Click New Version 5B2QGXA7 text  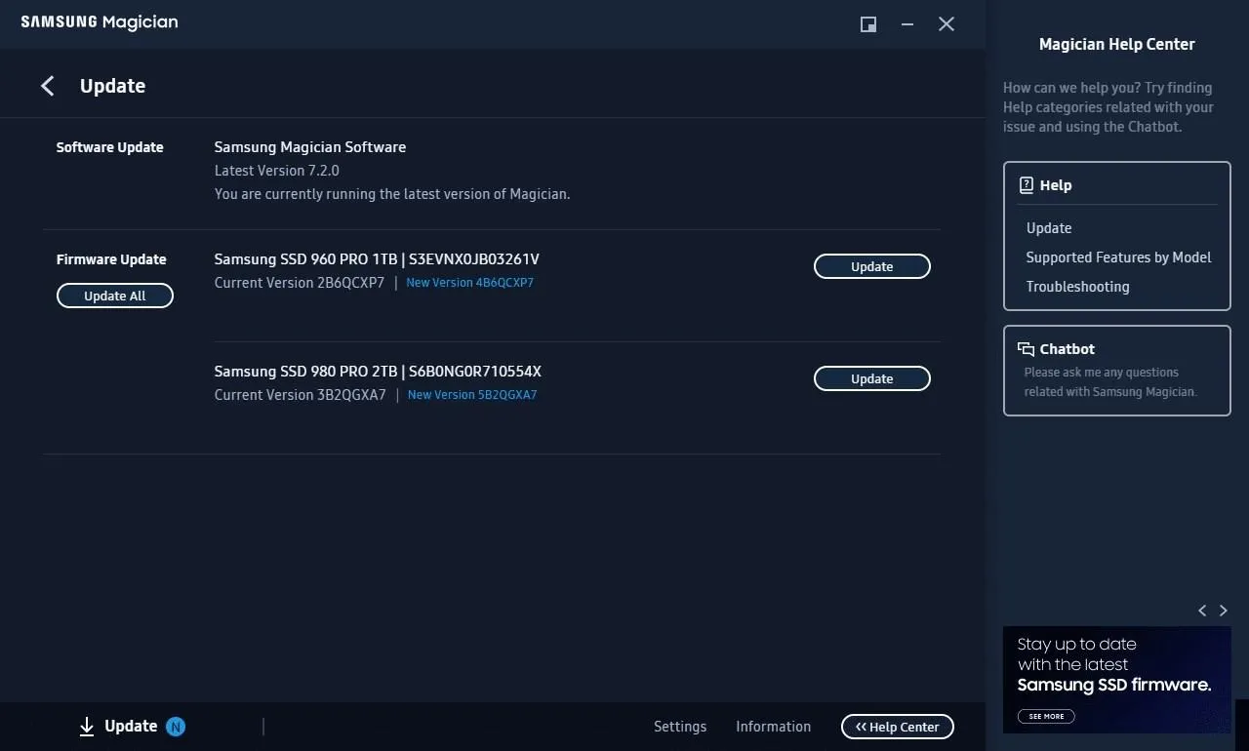point(472,395)
